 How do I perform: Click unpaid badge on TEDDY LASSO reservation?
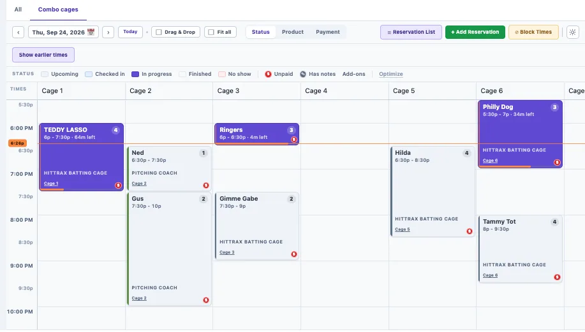coord(118,185)
